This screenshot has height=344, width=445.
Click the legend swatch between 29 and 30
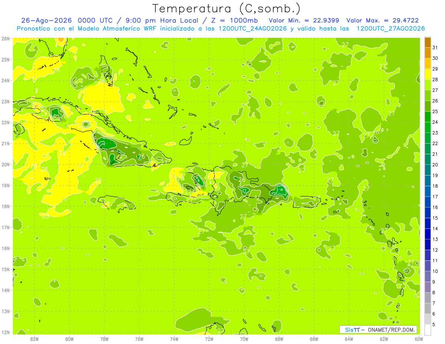pos(428,64)
